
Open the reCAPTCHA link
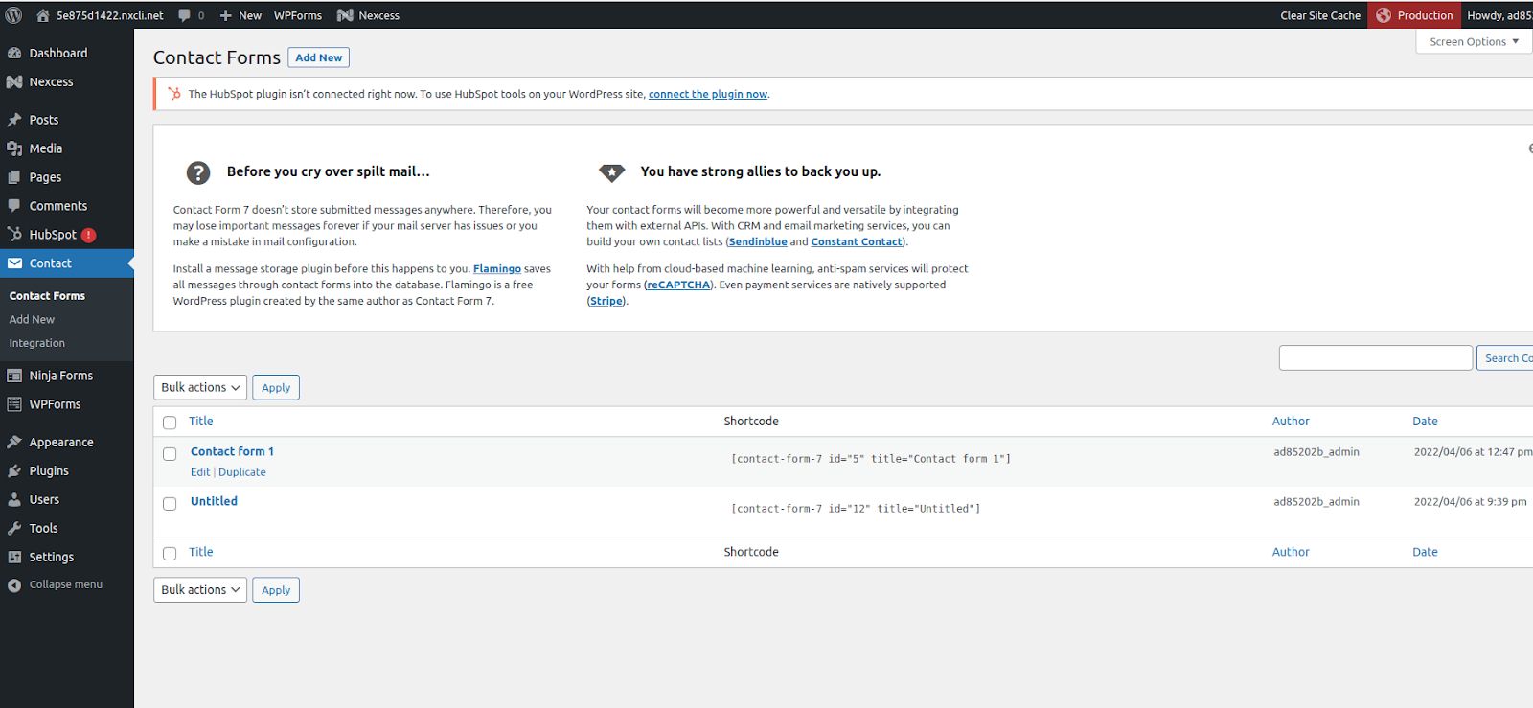[x=678, y=285]
